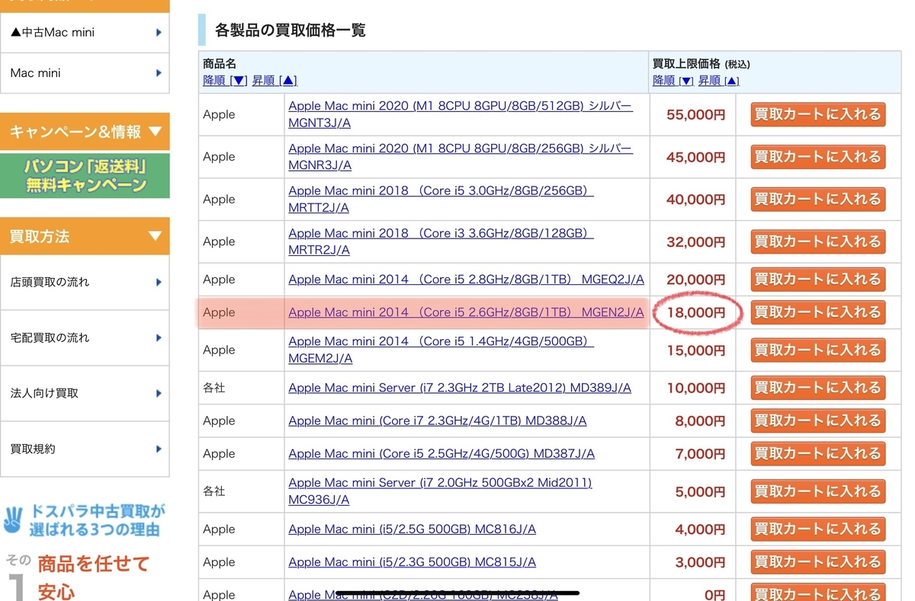Viewport: 915px width, 601px height.
Task: Sort 買取上限価格 ascending with 昇順[▲]
Action: tap(719, 81)
